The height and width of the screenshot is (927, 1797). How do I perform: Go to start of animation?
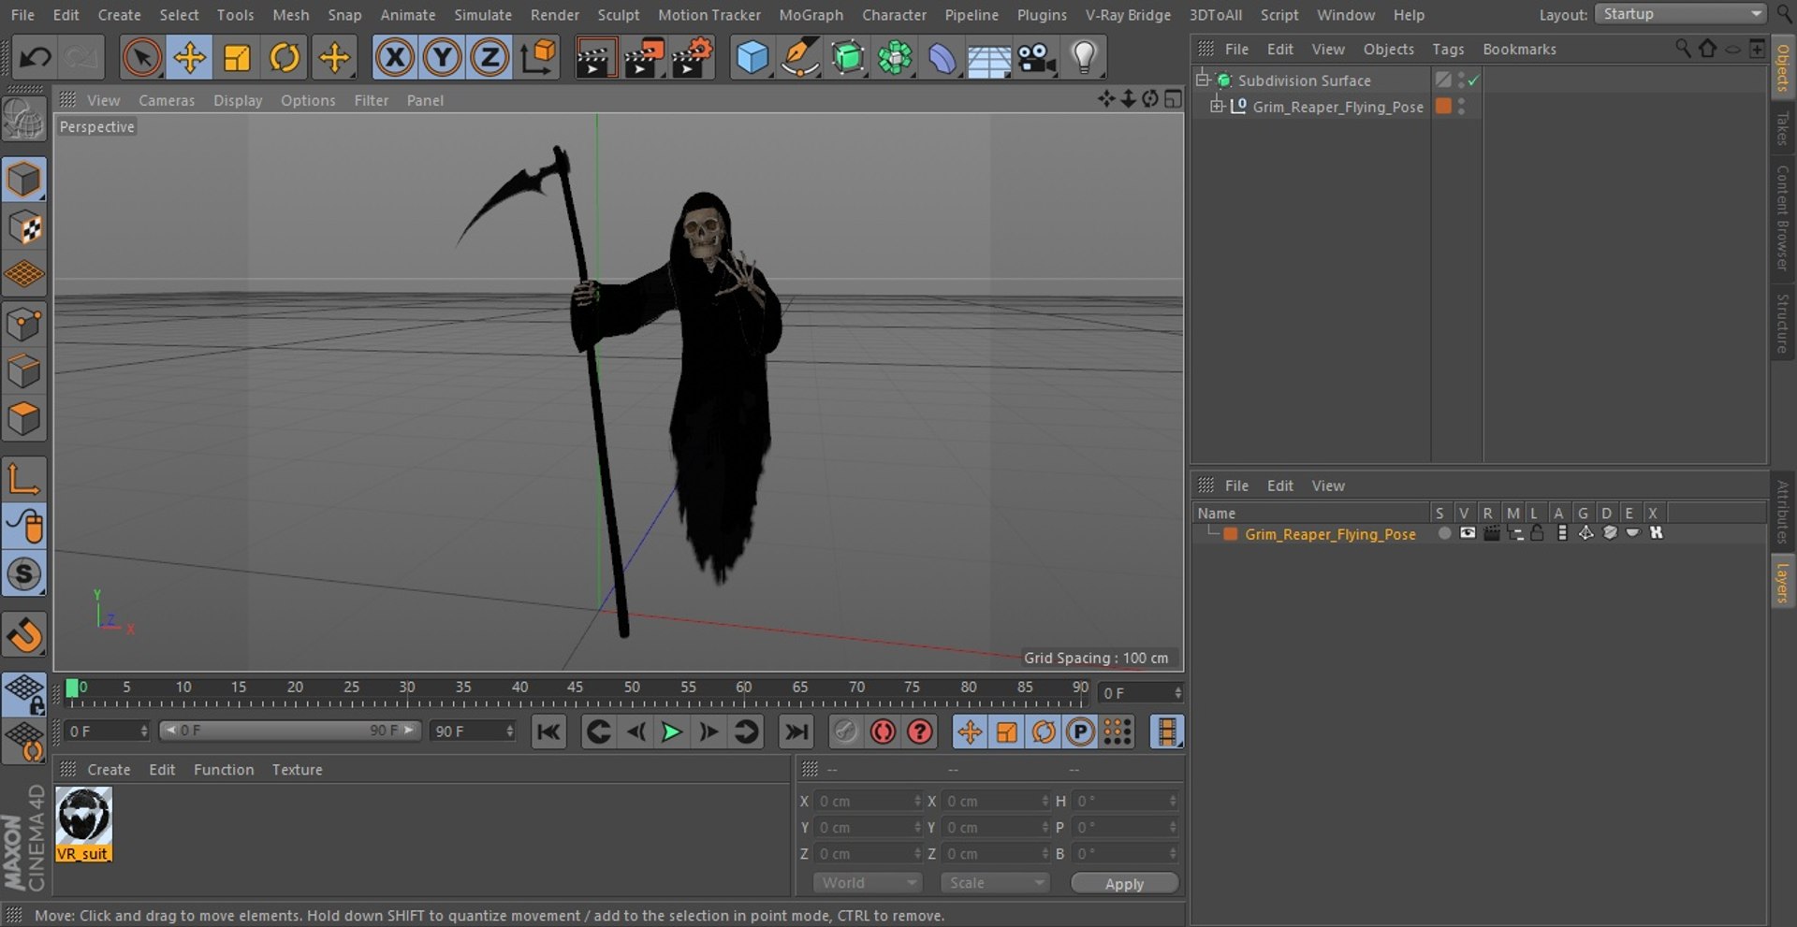(548, 731)
